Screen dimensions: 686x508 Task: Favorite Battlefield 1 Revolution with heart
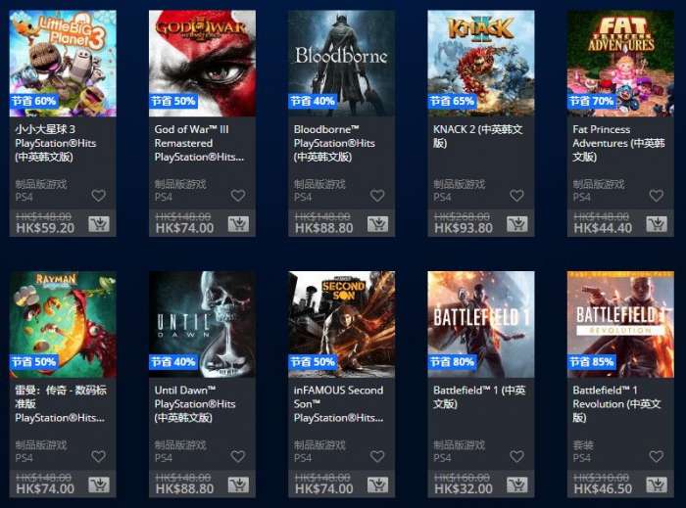pos(657,456)
